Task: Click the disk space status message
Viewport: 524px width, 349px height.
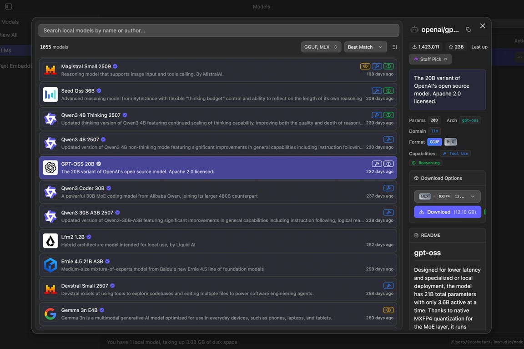Action: [172, 342]
